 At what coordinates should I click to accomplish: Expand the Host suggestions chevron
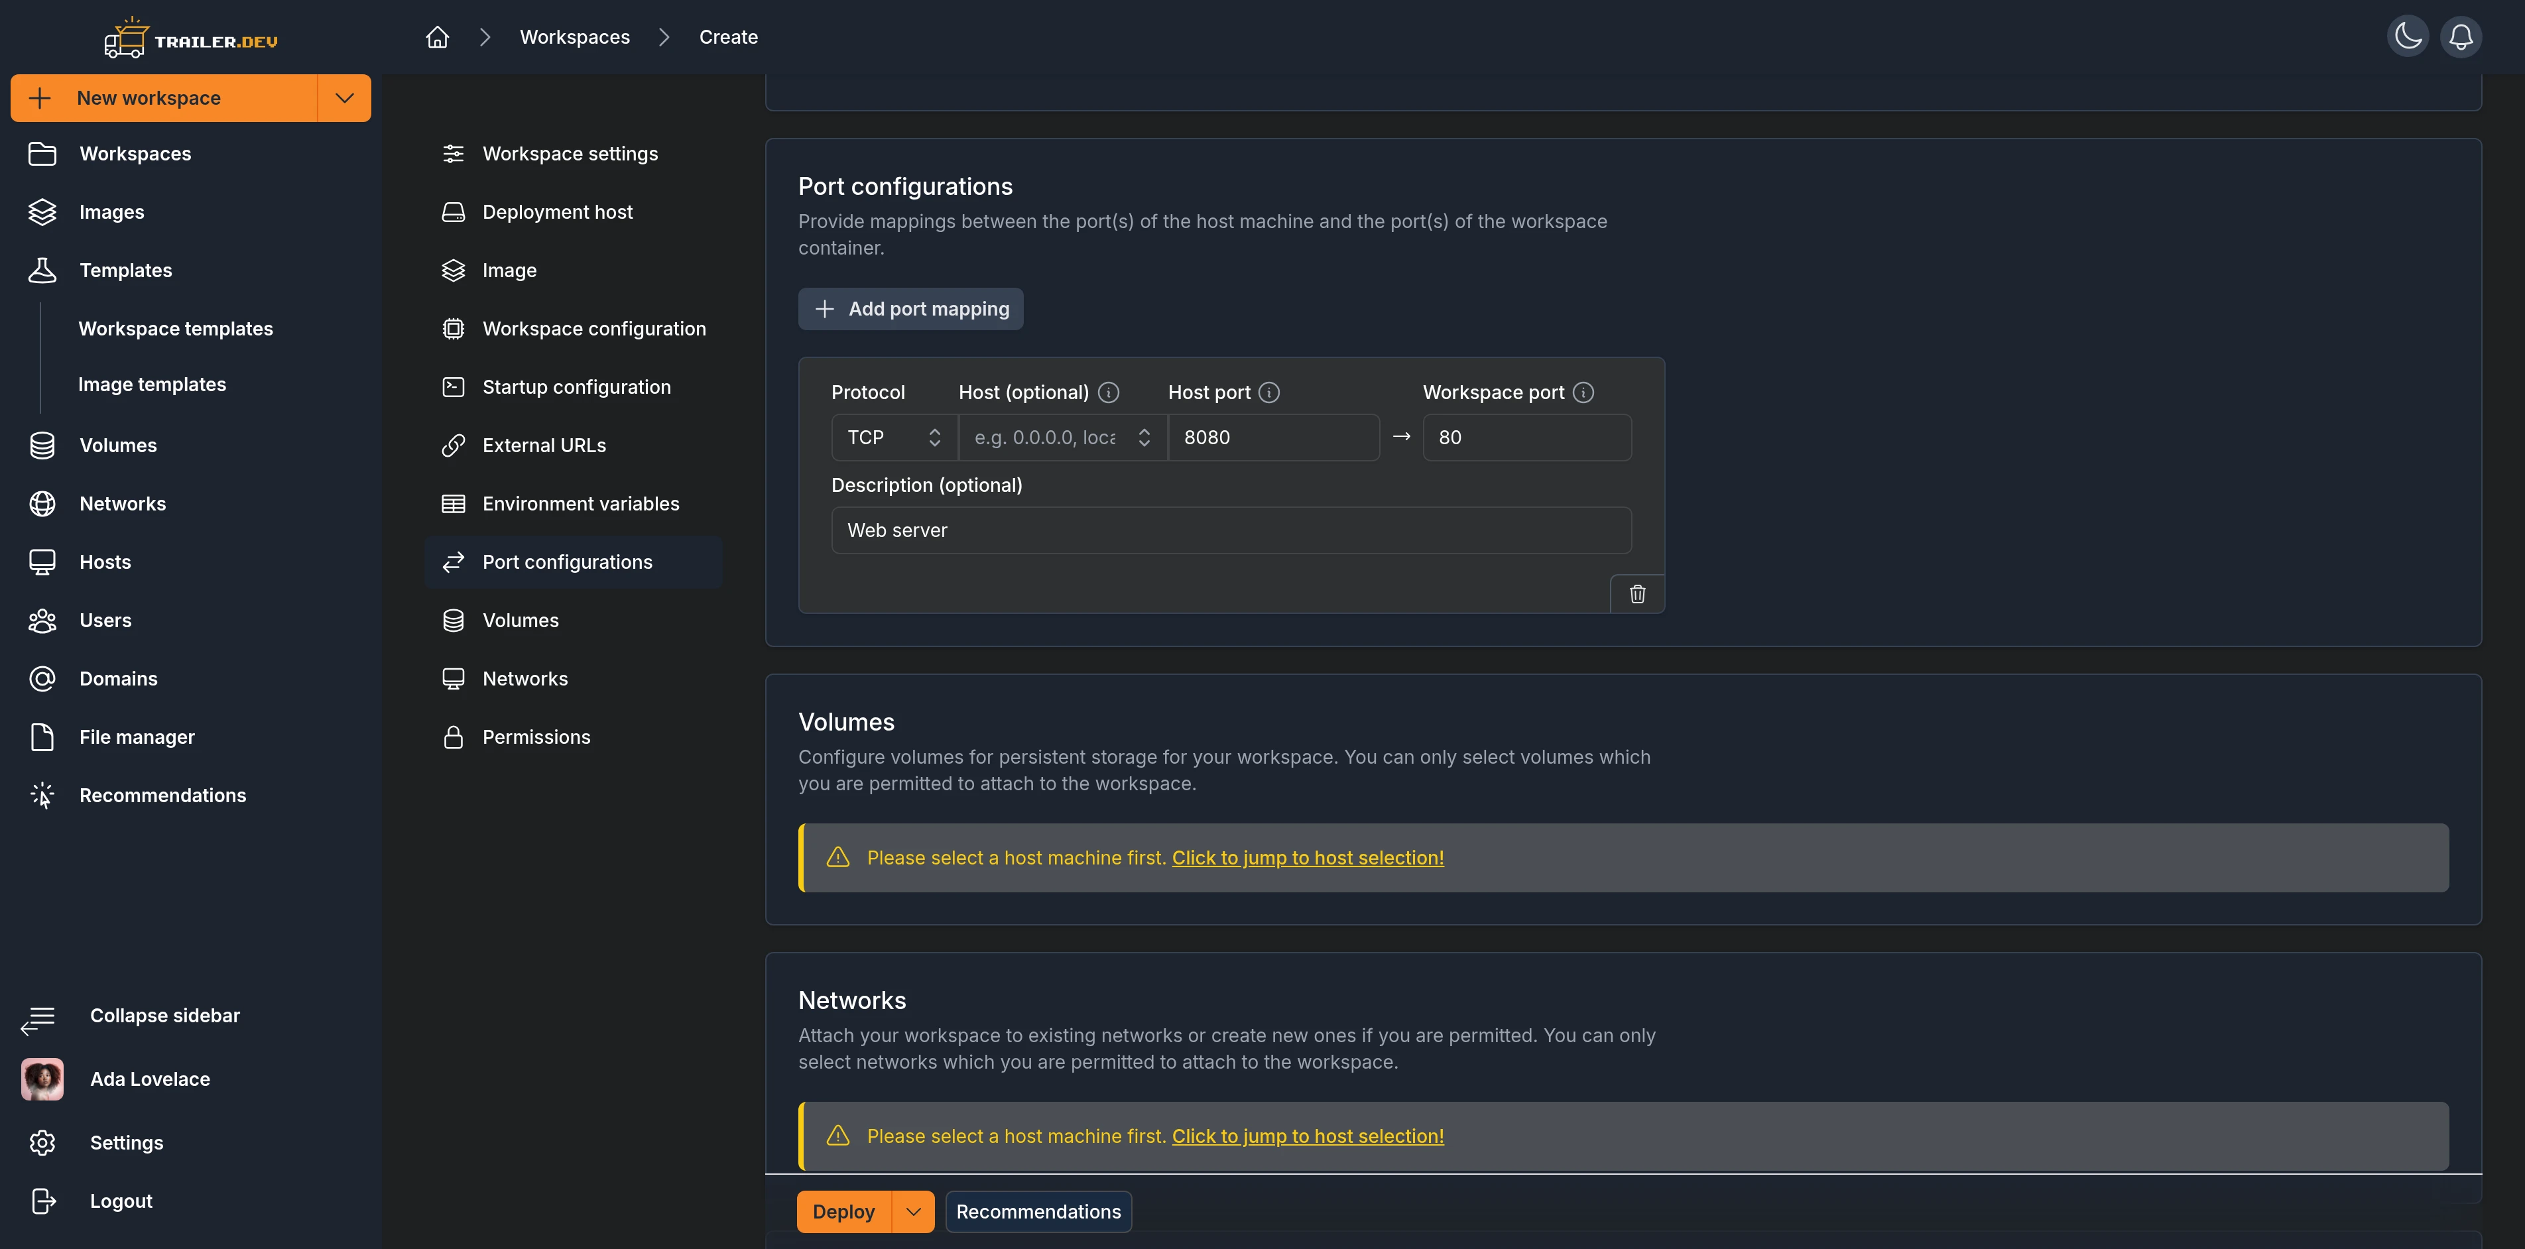(x=1144, y=438)
